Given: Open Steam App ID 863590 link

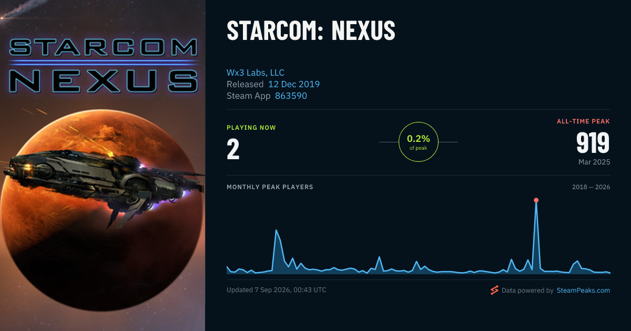Looking at the screenshot, I should [x=291, y=96].
